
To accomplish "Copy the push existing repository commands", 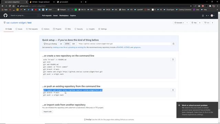I will click(x=173, y=90).
